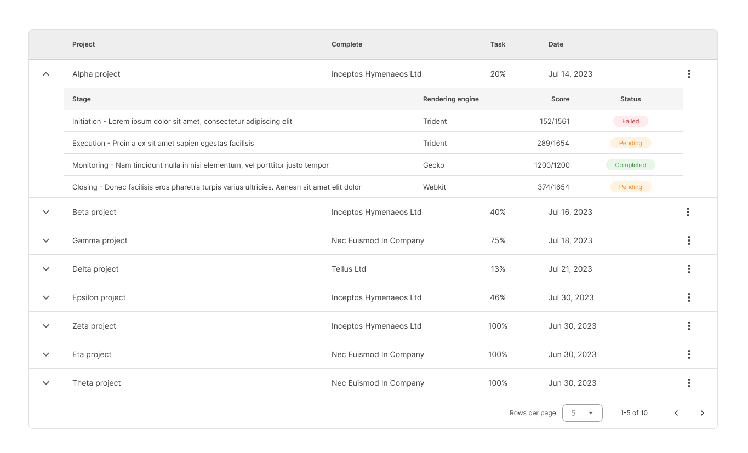Click the Completed status badge for Monitoring

[x=630, y=165]
